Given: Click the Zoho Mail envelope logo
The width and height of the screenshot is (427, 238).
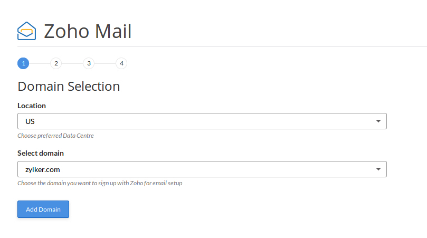Looking at the screenshot, I should point(26,31).
